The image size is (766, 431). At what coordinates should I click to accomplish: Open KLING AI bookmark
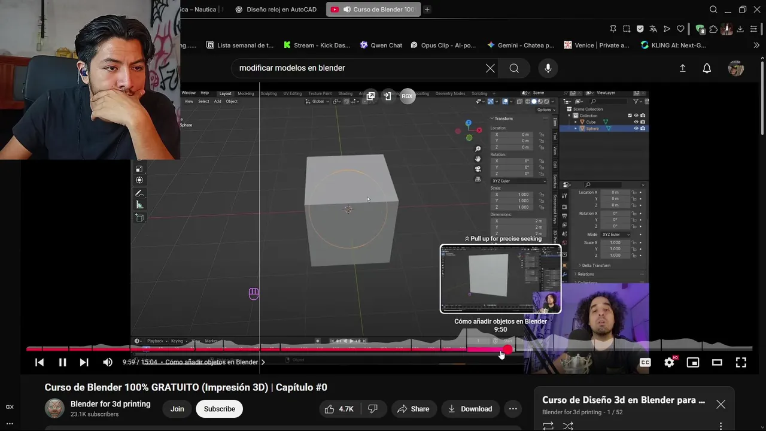pos(673,45)
